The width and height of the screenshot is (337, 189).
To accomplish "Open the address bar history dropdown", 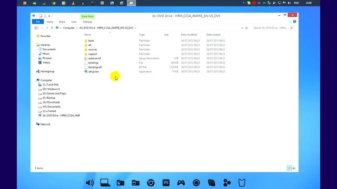I will coord(242,28).
